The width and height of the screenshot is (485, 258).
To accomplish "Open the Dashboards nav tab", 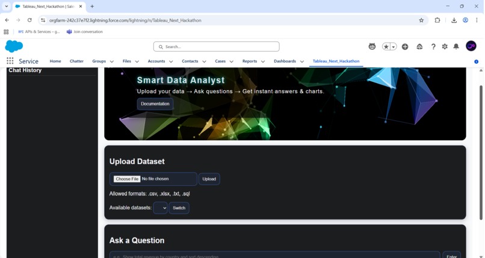I will (x=285, y=61).
